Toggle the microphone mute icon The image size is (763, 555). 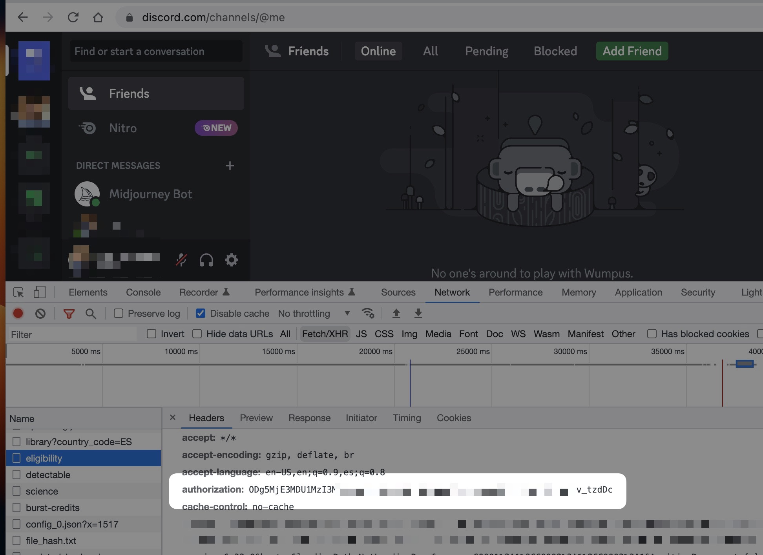coord(181,260)
